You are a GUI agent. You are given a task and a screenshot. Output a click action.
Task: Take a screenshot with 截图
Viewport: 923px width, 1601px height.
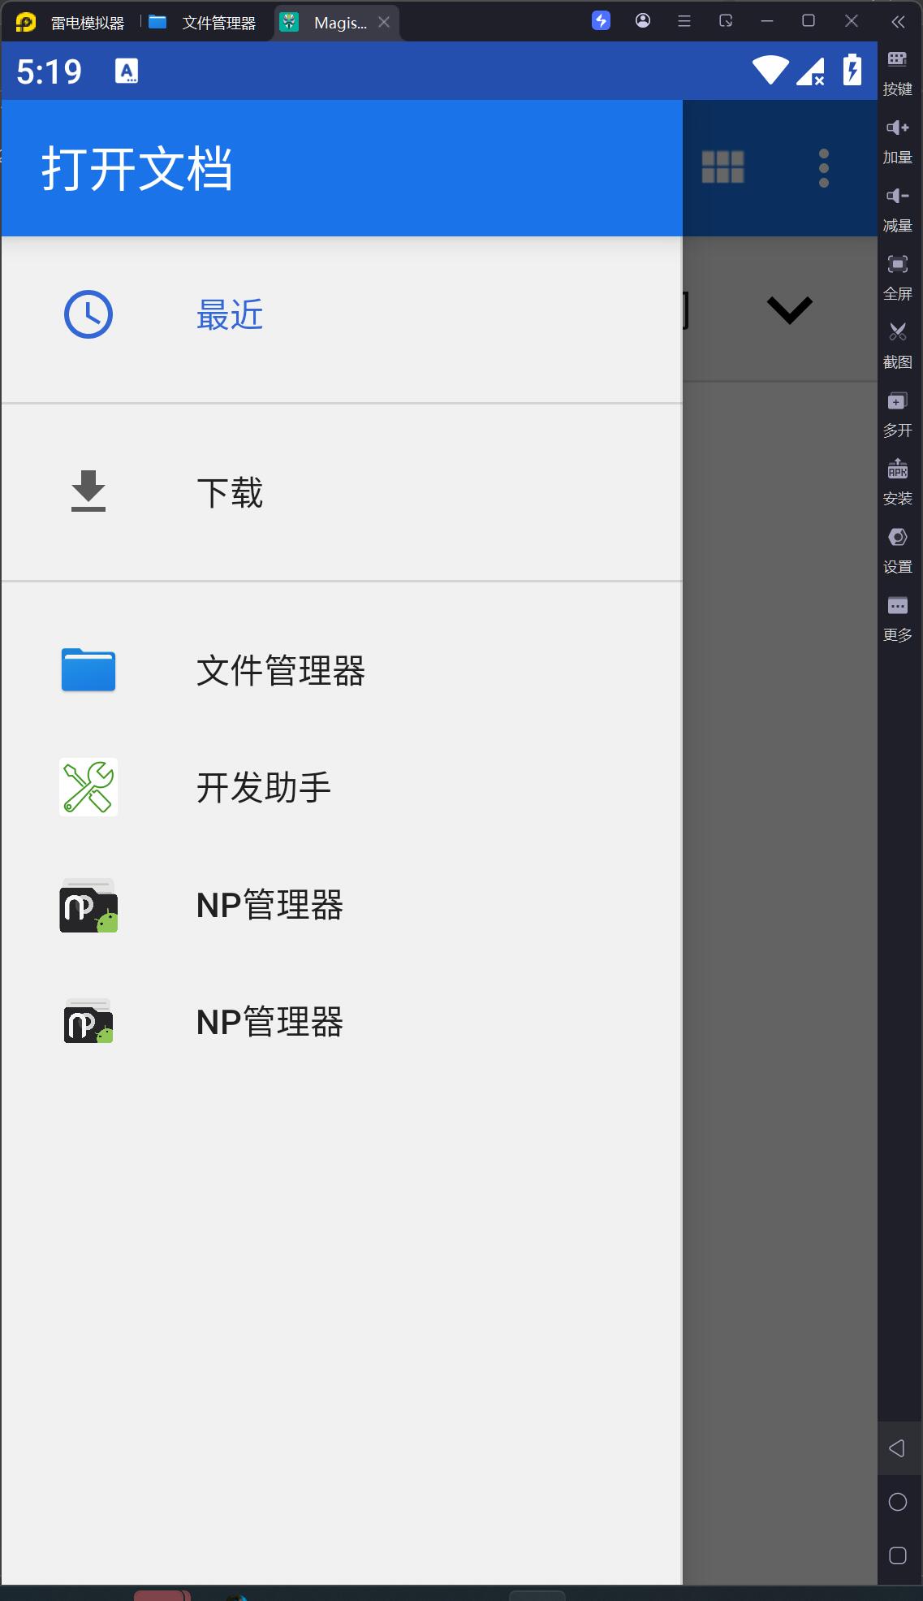(898, 345)
